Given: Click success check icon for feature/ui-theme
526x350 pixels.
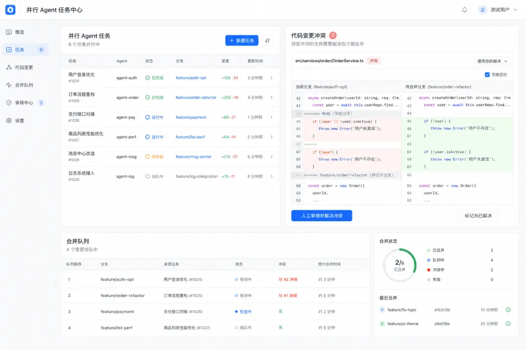Looking at the screenshot, I should pos(508,324).
